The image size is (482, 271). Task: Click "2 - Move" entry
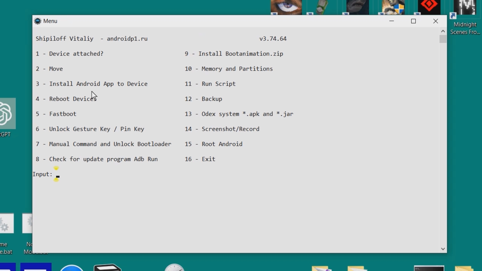pos(49,69)
